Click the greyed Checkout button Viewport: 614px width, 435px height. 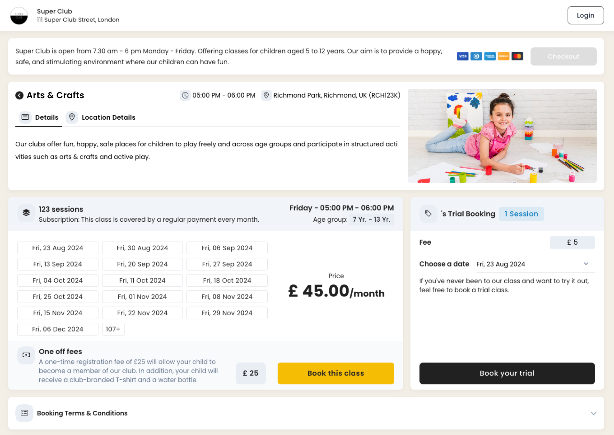pos(563,57)
